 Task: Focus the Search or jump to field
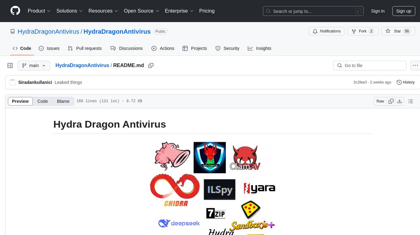coord(313,11)
